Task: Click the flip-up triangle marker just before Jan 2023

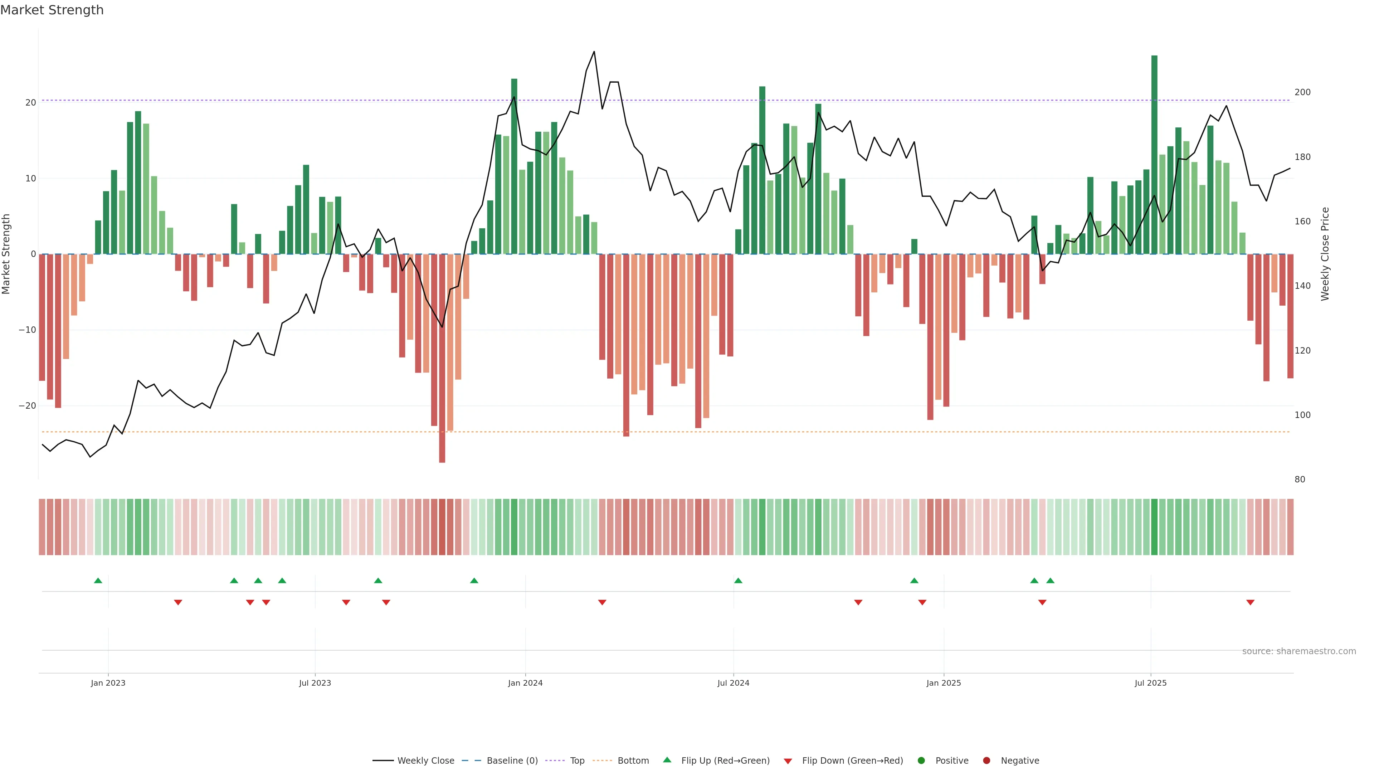Action: coord(98,580)
